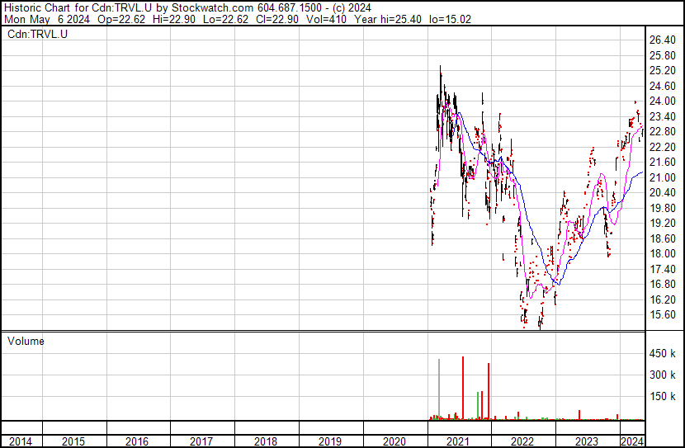Click the 150 k volume axis label
Screen dimensions: 685x448
pyautogui.click(x=662, y=396)
